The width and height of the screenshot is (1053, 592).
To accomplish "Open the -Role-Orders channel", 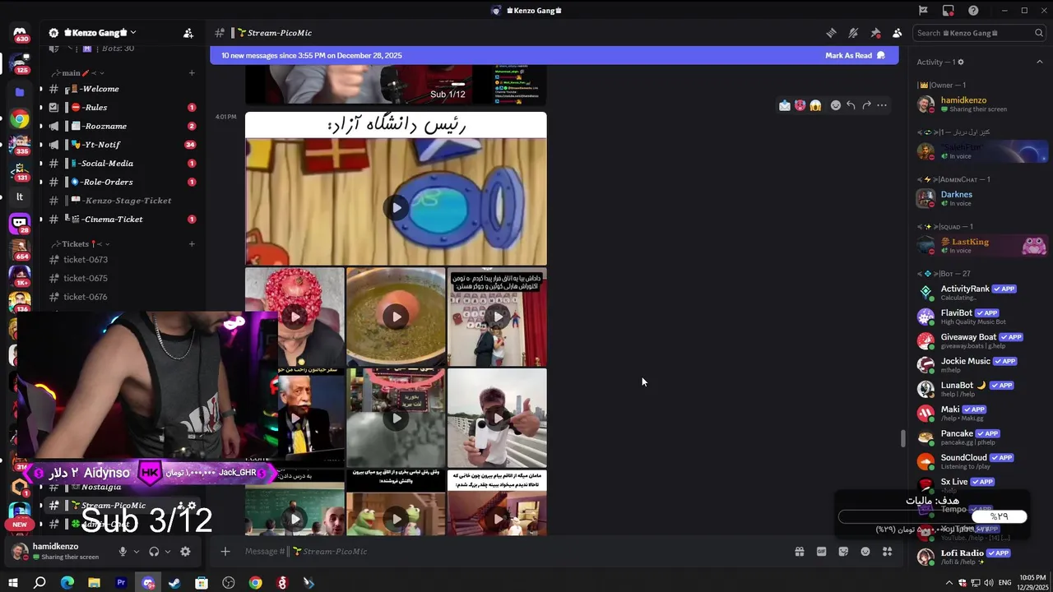I will 121,182.
